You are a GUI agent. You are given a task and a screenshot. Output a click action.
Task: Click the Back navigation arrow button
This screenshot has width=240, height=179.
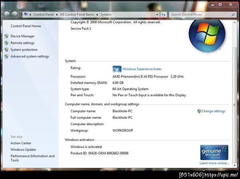pos(7,15)
